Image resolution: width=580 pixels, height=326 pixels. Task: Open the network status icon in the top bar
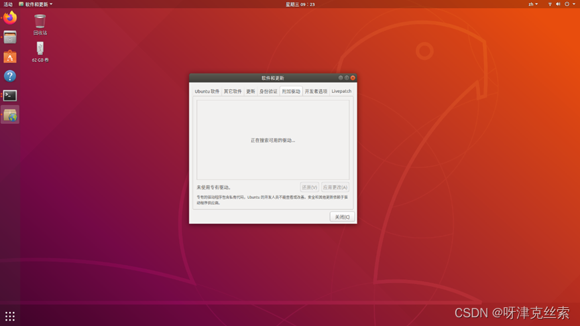click(x=550, y=4)
